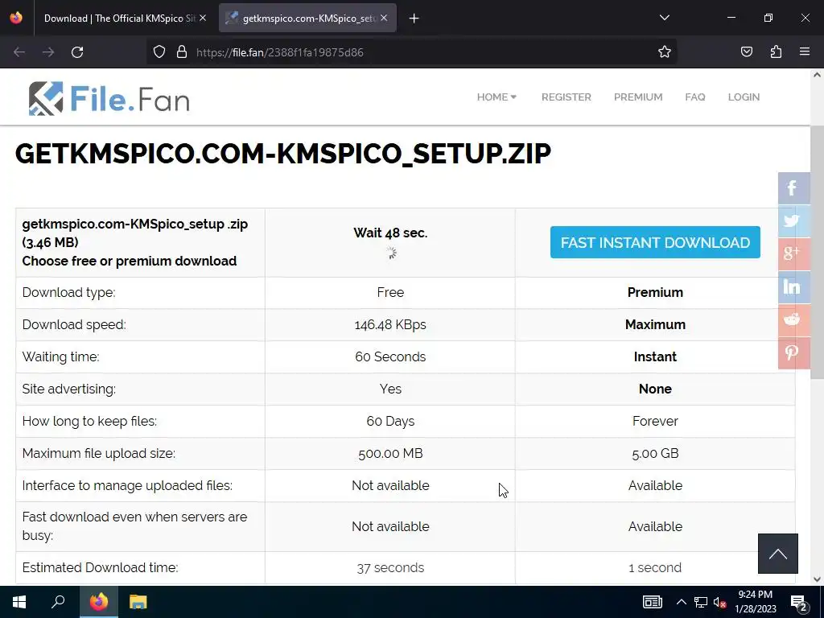824x618 pixels.
Task: Show hidden system tray icons
Action: click(x=681, y=602)
